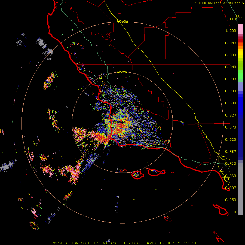Click the 12:30 time stamp in caption
Viewport: 245px width, 245px height.
190,243
